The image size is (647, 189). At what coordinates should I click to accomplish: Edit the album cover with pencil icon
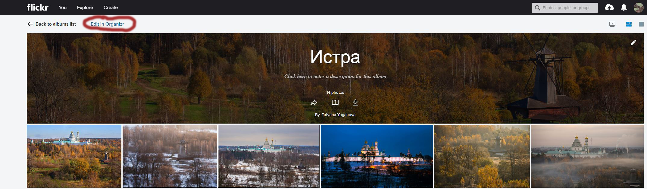pyautogui.click(x=633, y=43)
